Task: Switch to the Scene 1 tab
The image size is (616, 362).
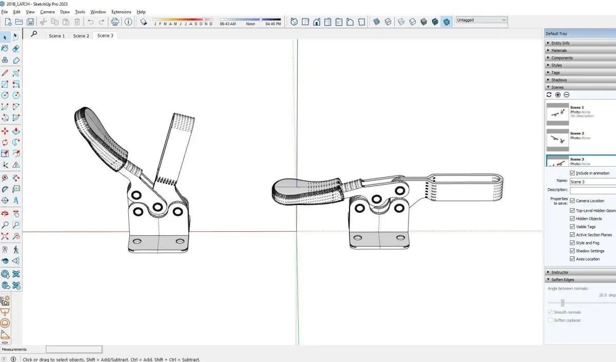Action: [56, 36]
